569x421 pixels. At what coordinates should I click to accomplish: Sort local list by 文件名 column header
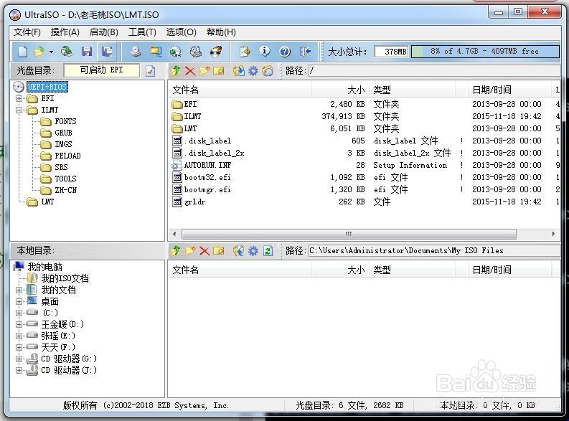coord(240,270)
